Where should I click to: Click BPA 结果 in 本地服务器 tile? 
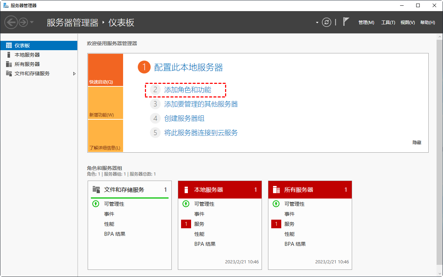pos(205,244)
